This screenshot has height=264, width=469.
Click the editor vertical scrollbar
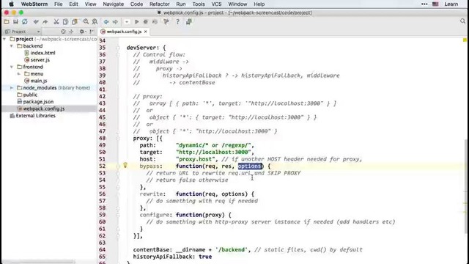pos(466,186)
